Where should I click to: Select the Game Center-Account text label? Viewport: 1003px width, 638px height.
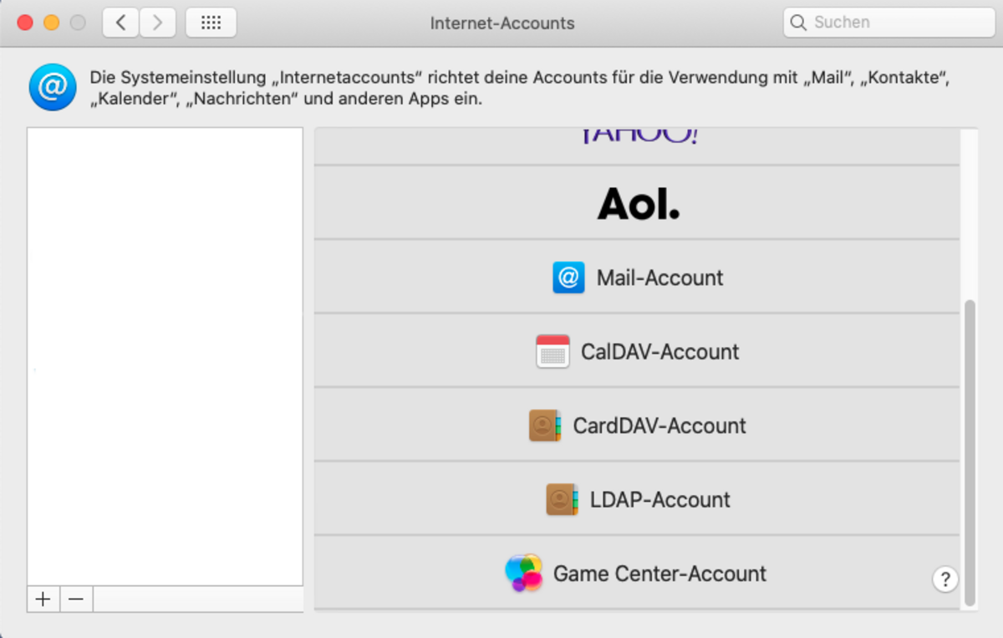click(659, 574)
